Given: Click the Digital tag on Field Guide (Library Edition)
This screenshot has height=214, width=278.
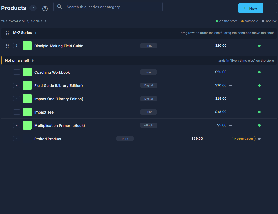Looking at the screenshot, I should (x=149, y=85).
